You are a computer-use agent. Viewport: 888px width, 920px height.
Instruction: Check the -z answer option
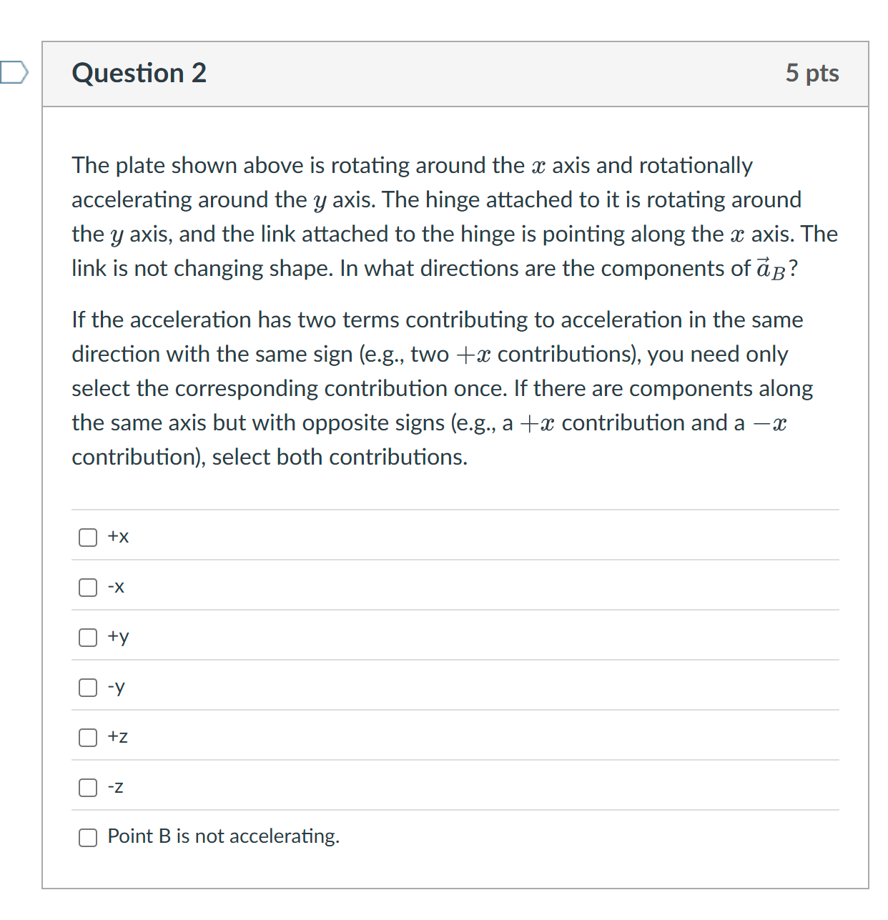point(87,787)
